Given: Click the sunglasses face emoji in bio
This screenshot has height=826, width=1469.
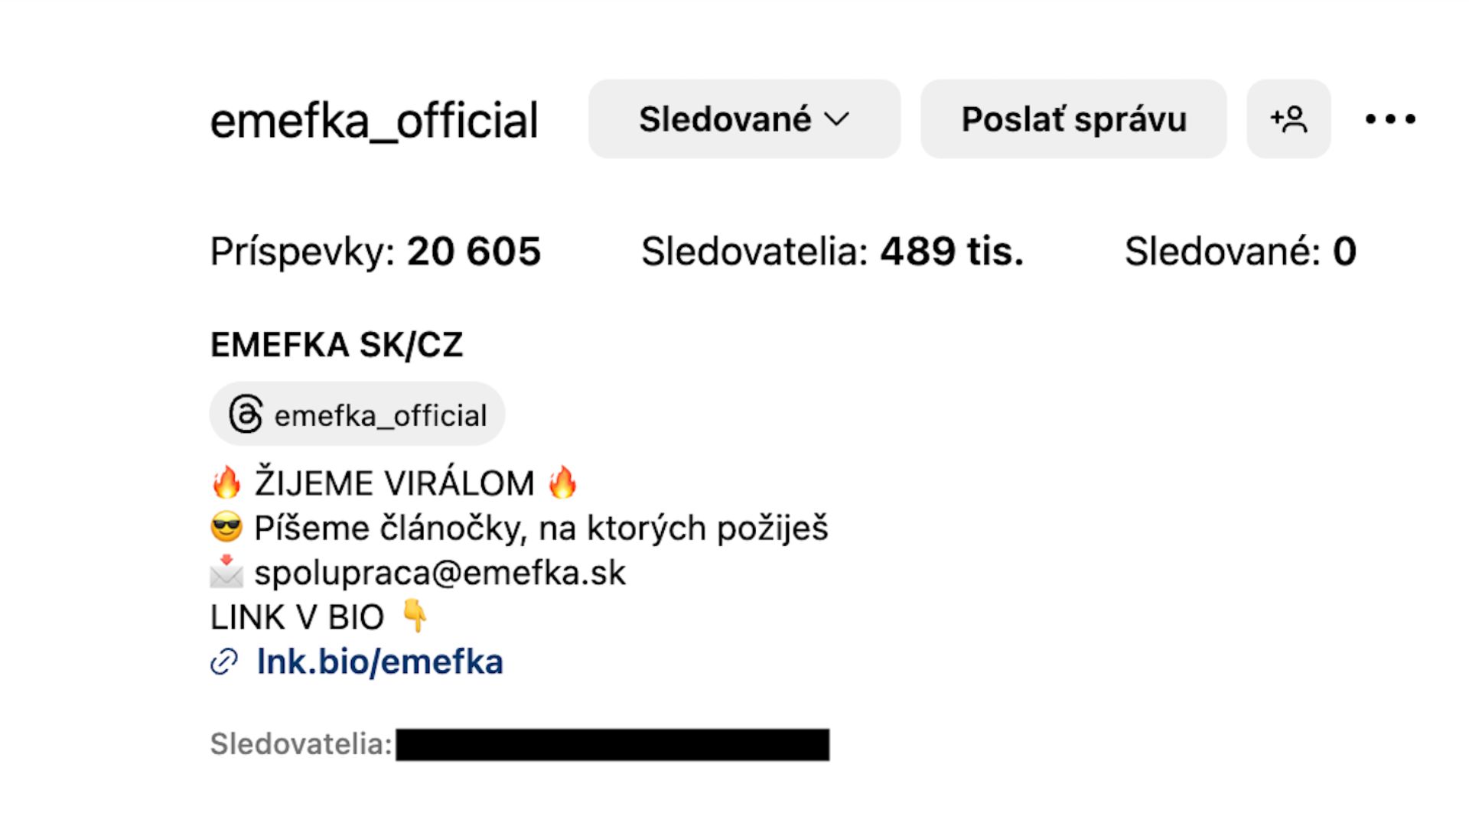Looking at the screenshot, I should click(x=226, y=528).
